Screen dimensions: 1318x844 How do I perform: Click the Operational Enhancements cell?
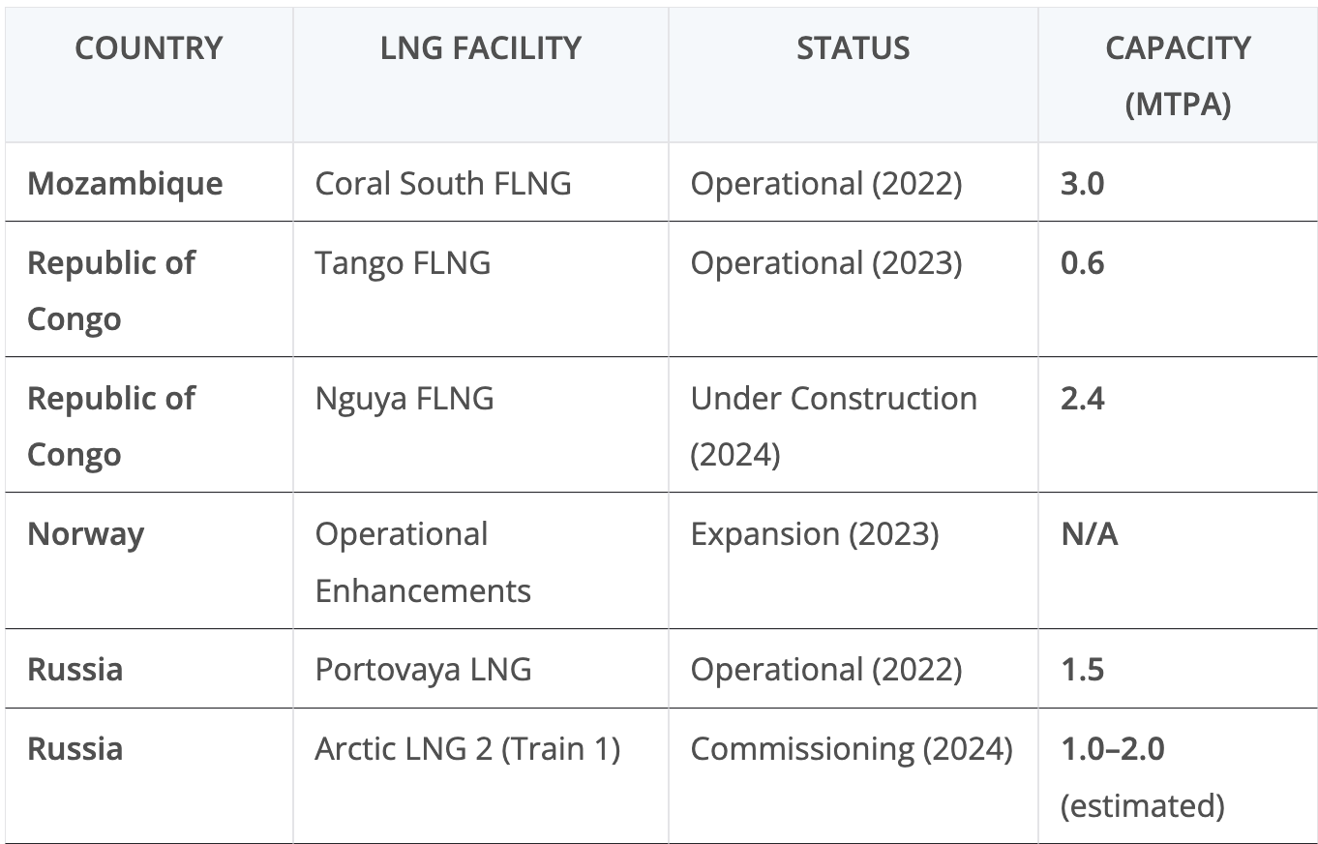pos(481,561)
